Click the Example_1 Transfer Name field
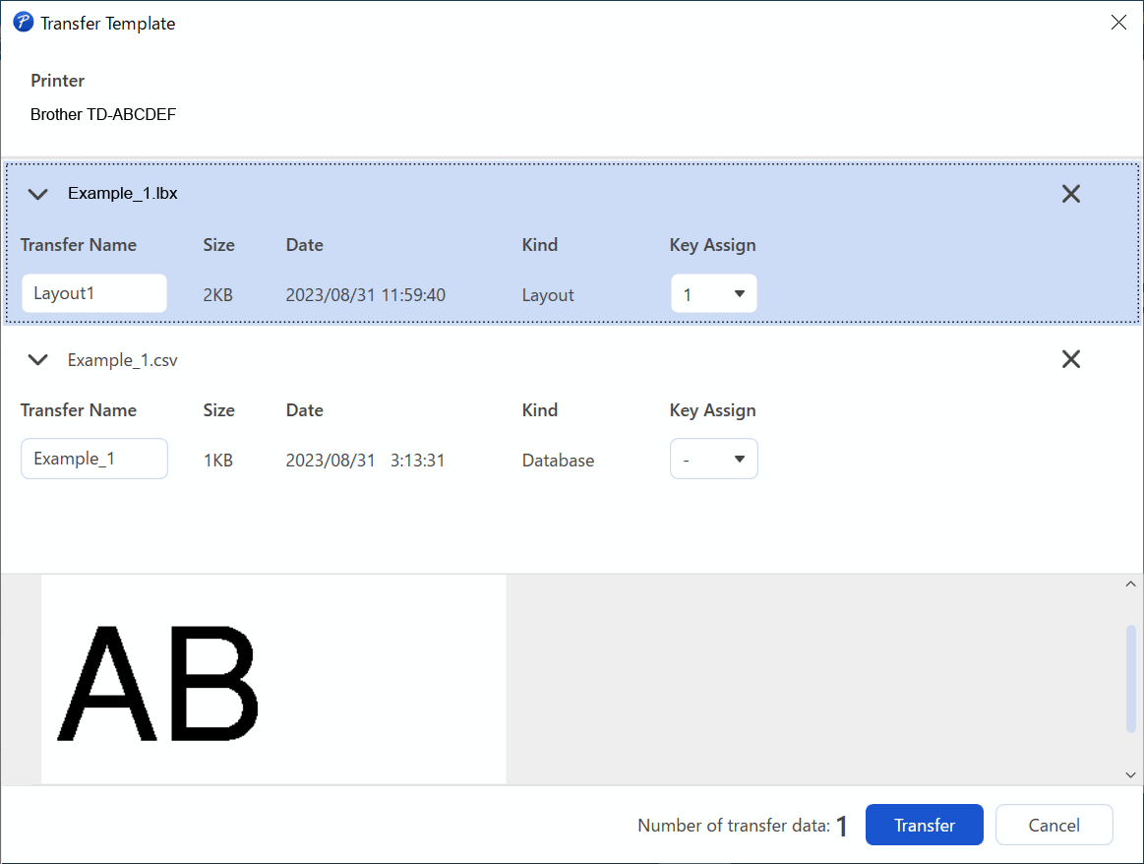Image resolution: width=1144 pixels, height=864 pixels. click(94, 459)
